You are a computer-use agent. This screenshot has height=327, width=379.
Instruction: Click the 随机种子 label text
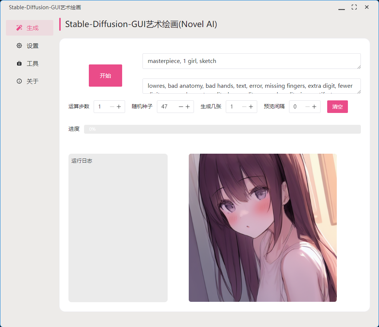tap(142, 106)
